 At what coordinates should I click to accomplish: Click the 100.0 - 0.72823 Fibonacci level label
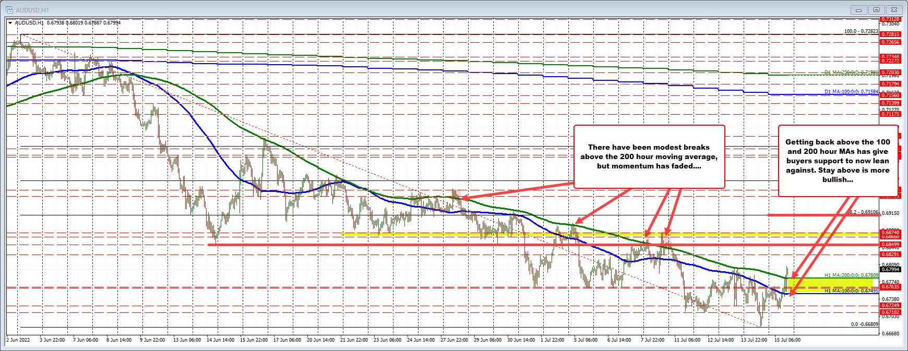click(861, 31)
